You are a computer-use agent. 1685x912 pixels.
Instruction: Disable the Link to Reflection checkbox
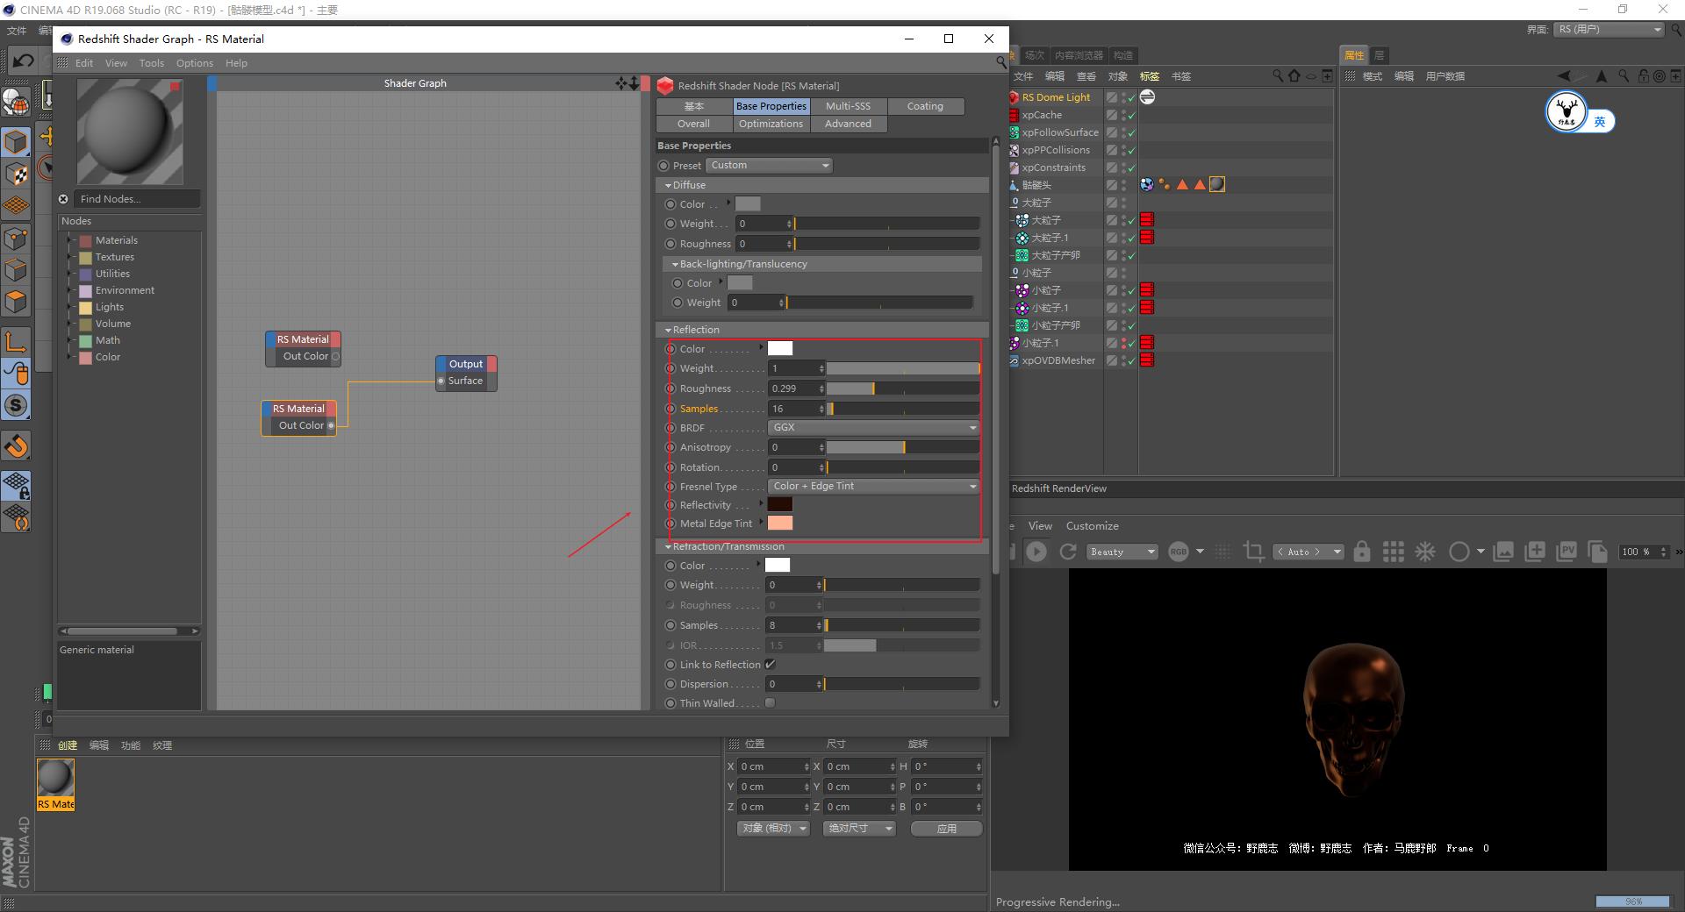[x=770, y=665]
